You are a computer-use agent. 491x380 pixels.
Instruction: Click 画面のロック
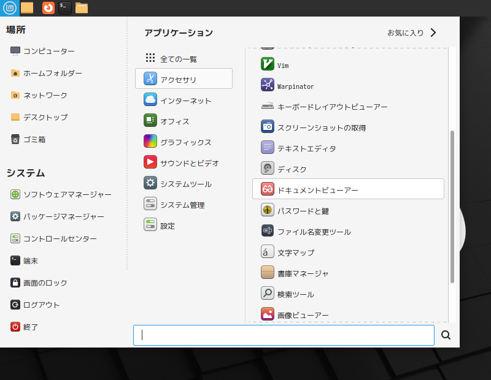click(39, 283)
